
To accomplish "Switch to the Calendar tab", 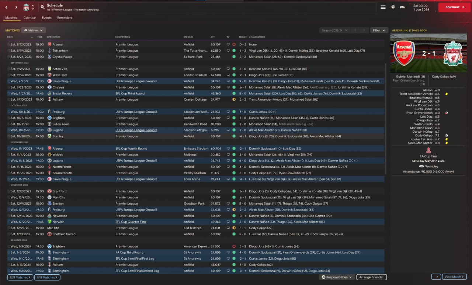I will [29, 18].
